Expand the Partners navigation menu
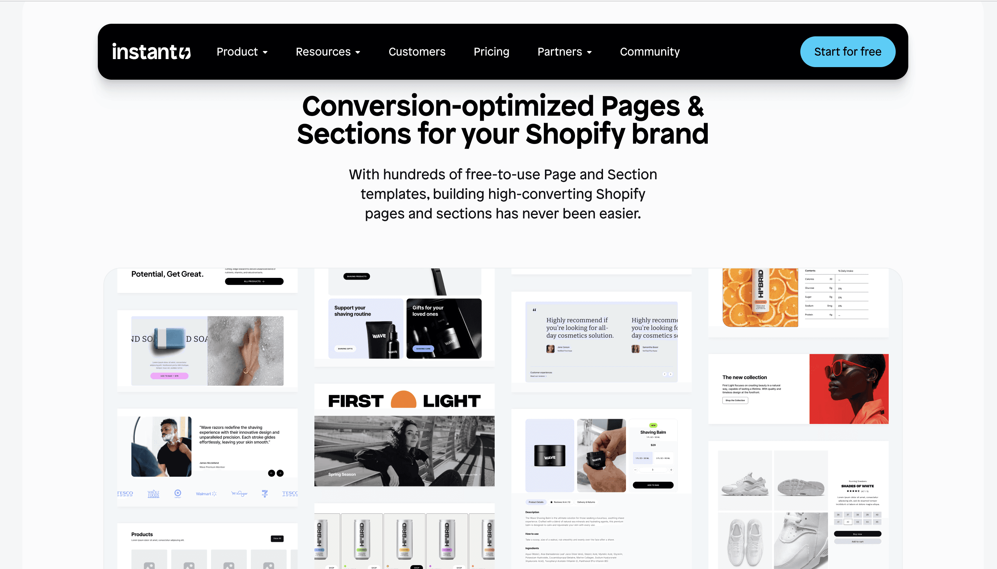997x569 pixels. point(564,51)
